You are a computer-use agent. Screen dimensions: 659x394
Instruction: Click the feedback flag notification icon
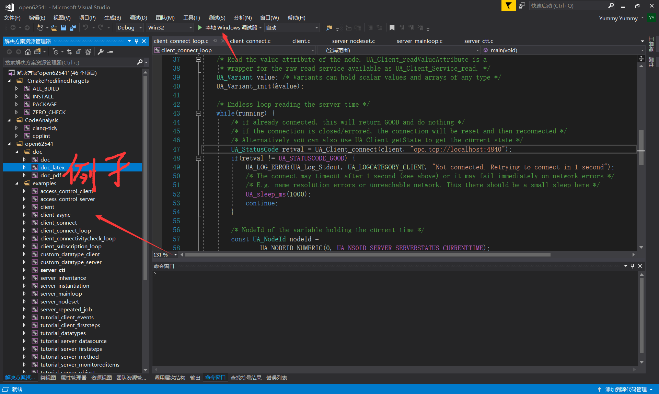(508, 6)
